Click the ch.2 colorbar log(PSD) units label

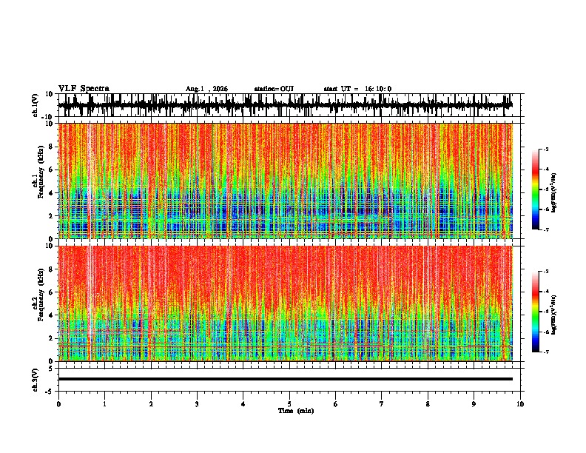click(x=554, y=315)
